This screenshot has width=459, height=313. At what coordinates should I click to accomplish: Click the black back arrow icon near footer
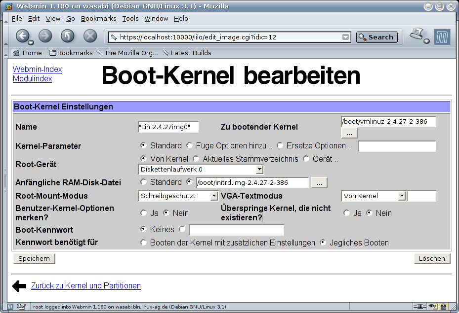click(x=19, y=286)
